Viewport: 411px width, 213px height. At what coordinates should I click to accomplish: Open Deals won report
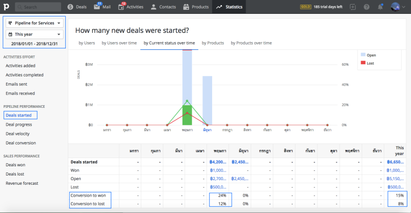pos(15,165)
